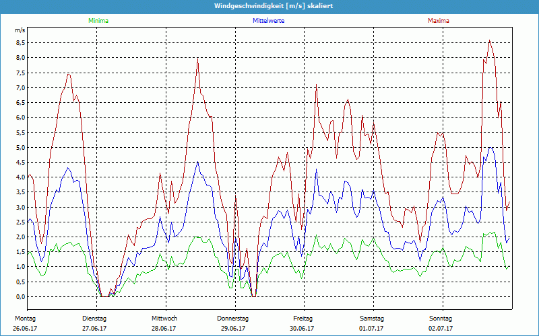Click the '27.06.17' date label
539x336 pixels.
(x=94, y=329)
